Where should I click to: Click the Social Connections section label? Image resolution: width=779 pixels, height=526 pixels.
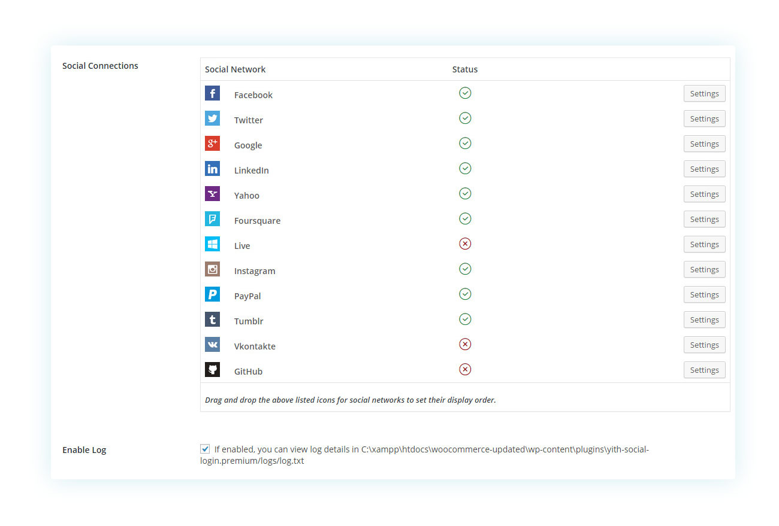pos(100,66)
